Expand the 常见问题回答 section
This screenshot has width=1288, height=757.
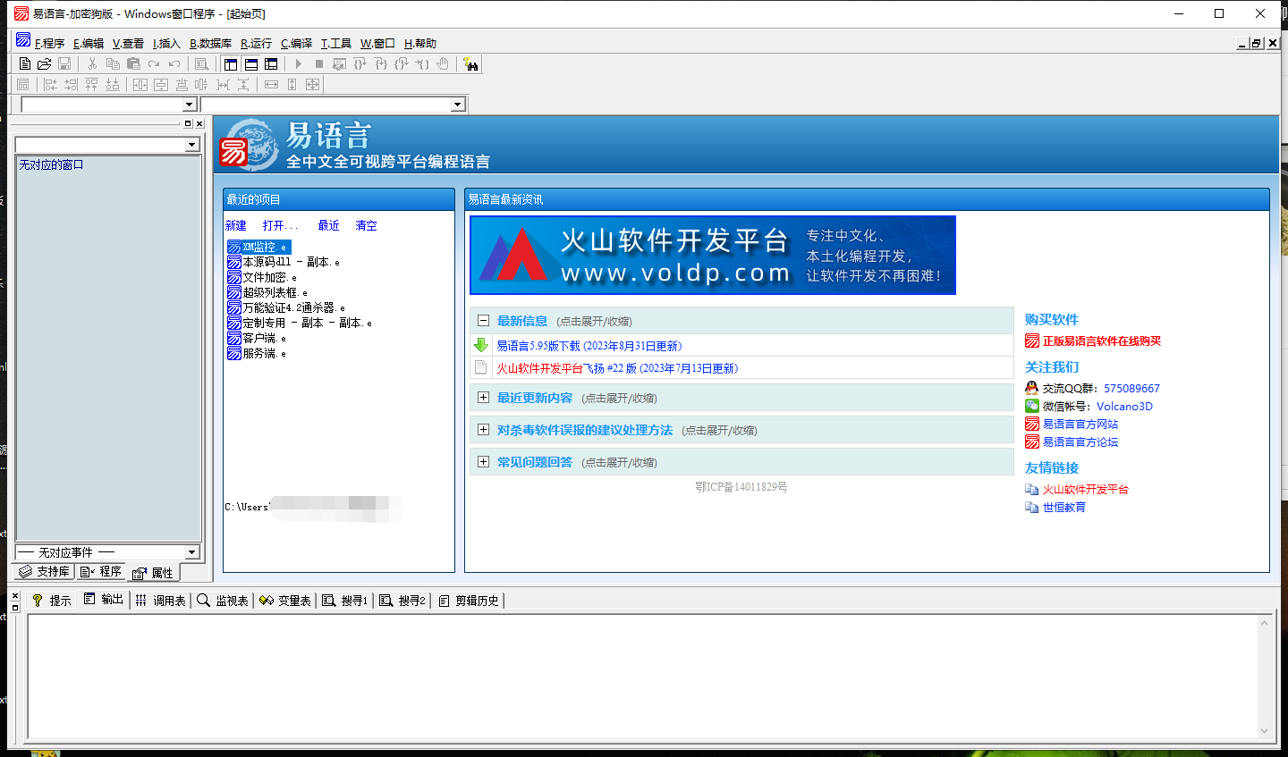(x=483, y=462)
